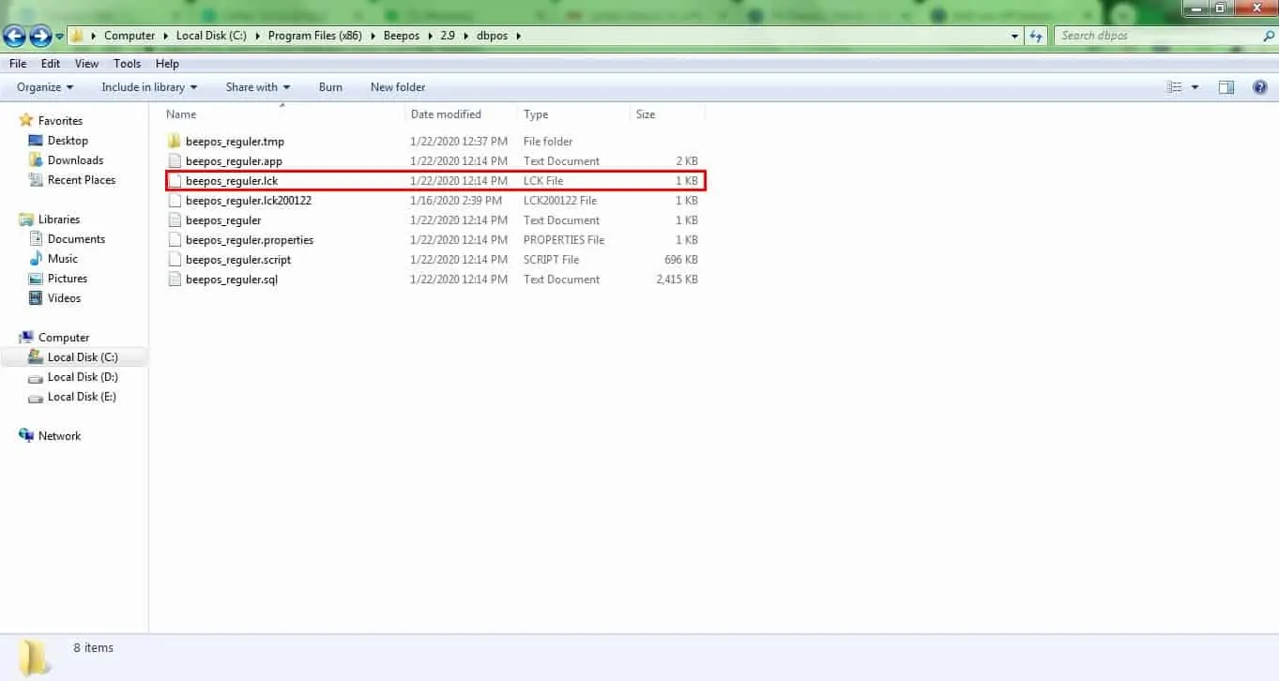The height and width of the screenshot is (681, 1279).
Task: Open the Music library
Action: point(63,259)
